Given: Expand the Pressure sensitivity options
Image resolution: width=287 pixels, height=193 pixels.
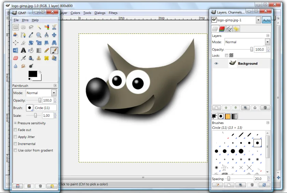Looking at the screenshot, I should [x=15, y=123].
